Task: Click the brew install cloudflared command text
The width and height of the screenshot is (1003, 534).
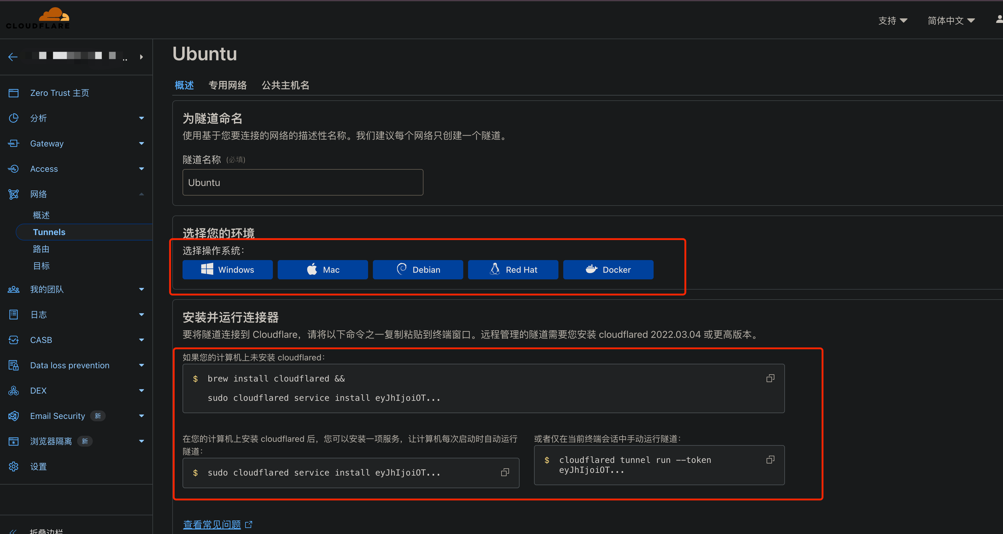Action: (x=276, y=379)
